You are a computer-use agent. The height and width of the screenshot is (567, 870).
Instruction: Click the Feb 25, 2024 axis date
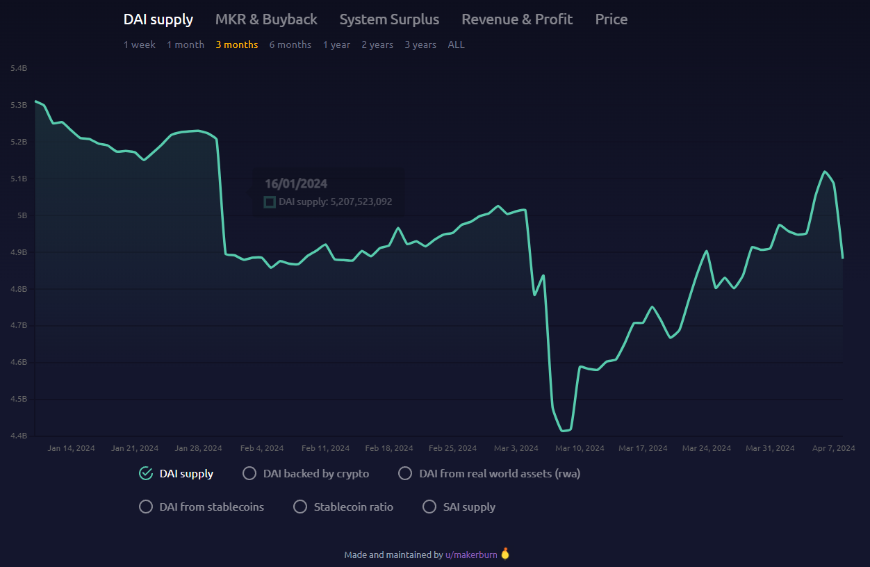click(x=453, y=448)
